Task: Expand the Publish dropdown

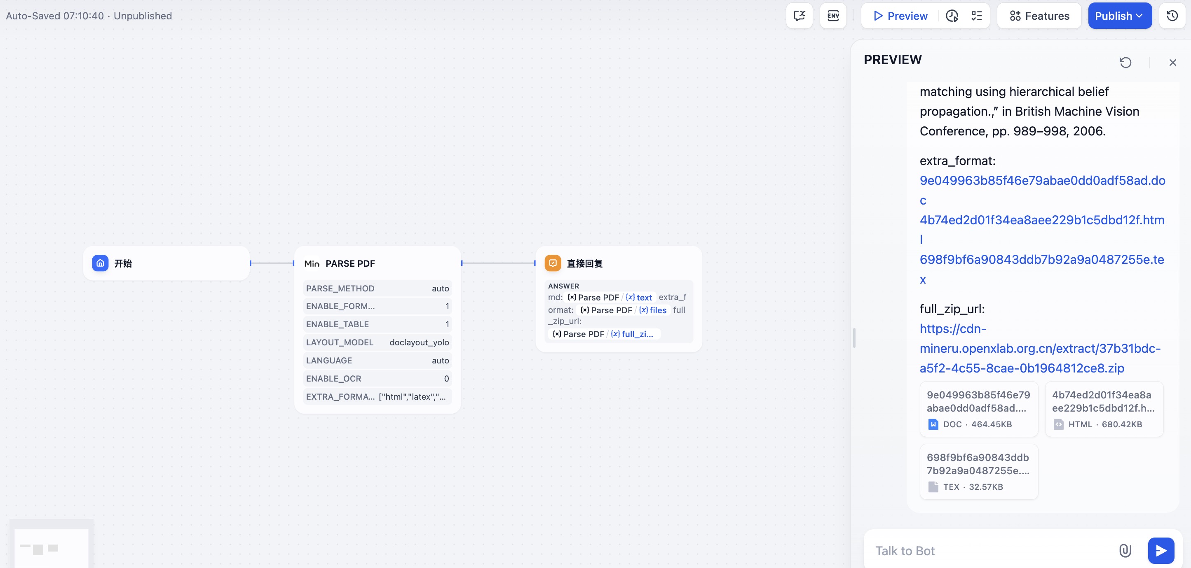Action: click(x=1119, y=16)
